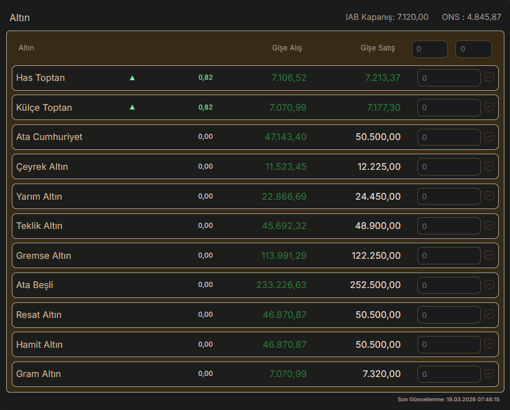Click the Çeyrek Altın quantity input
Viewport: 510px width, 410px height.
click(x=449, y=167)
